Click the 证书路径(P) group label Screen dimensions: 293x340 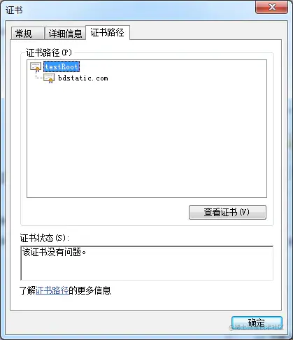[49, 52]
